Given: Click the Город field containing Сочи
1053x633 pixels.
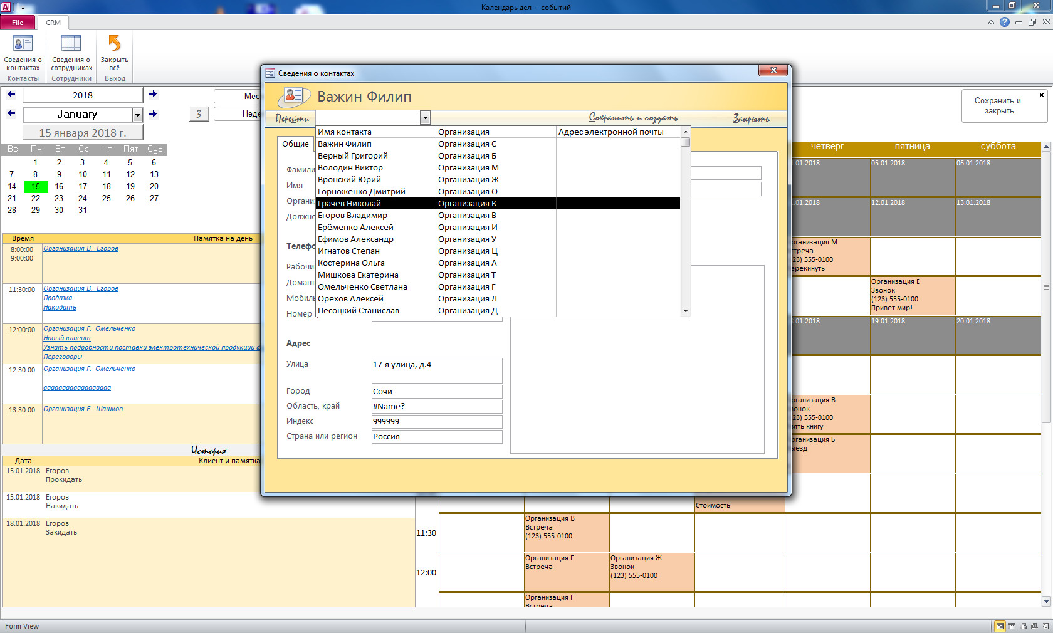Looking at the screenshot, I should 437,391.
